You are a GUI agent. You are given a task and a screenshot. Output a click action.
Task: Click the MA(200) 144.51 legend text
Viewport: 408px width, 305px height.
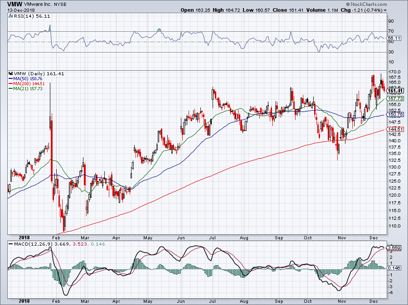pyautogui.click(x=29, y=84)
